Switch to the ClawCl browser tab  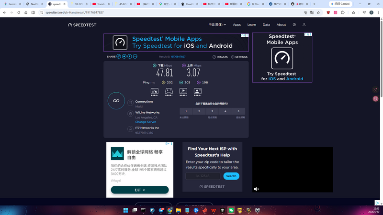pyautogui.click(x=189, y=4)
